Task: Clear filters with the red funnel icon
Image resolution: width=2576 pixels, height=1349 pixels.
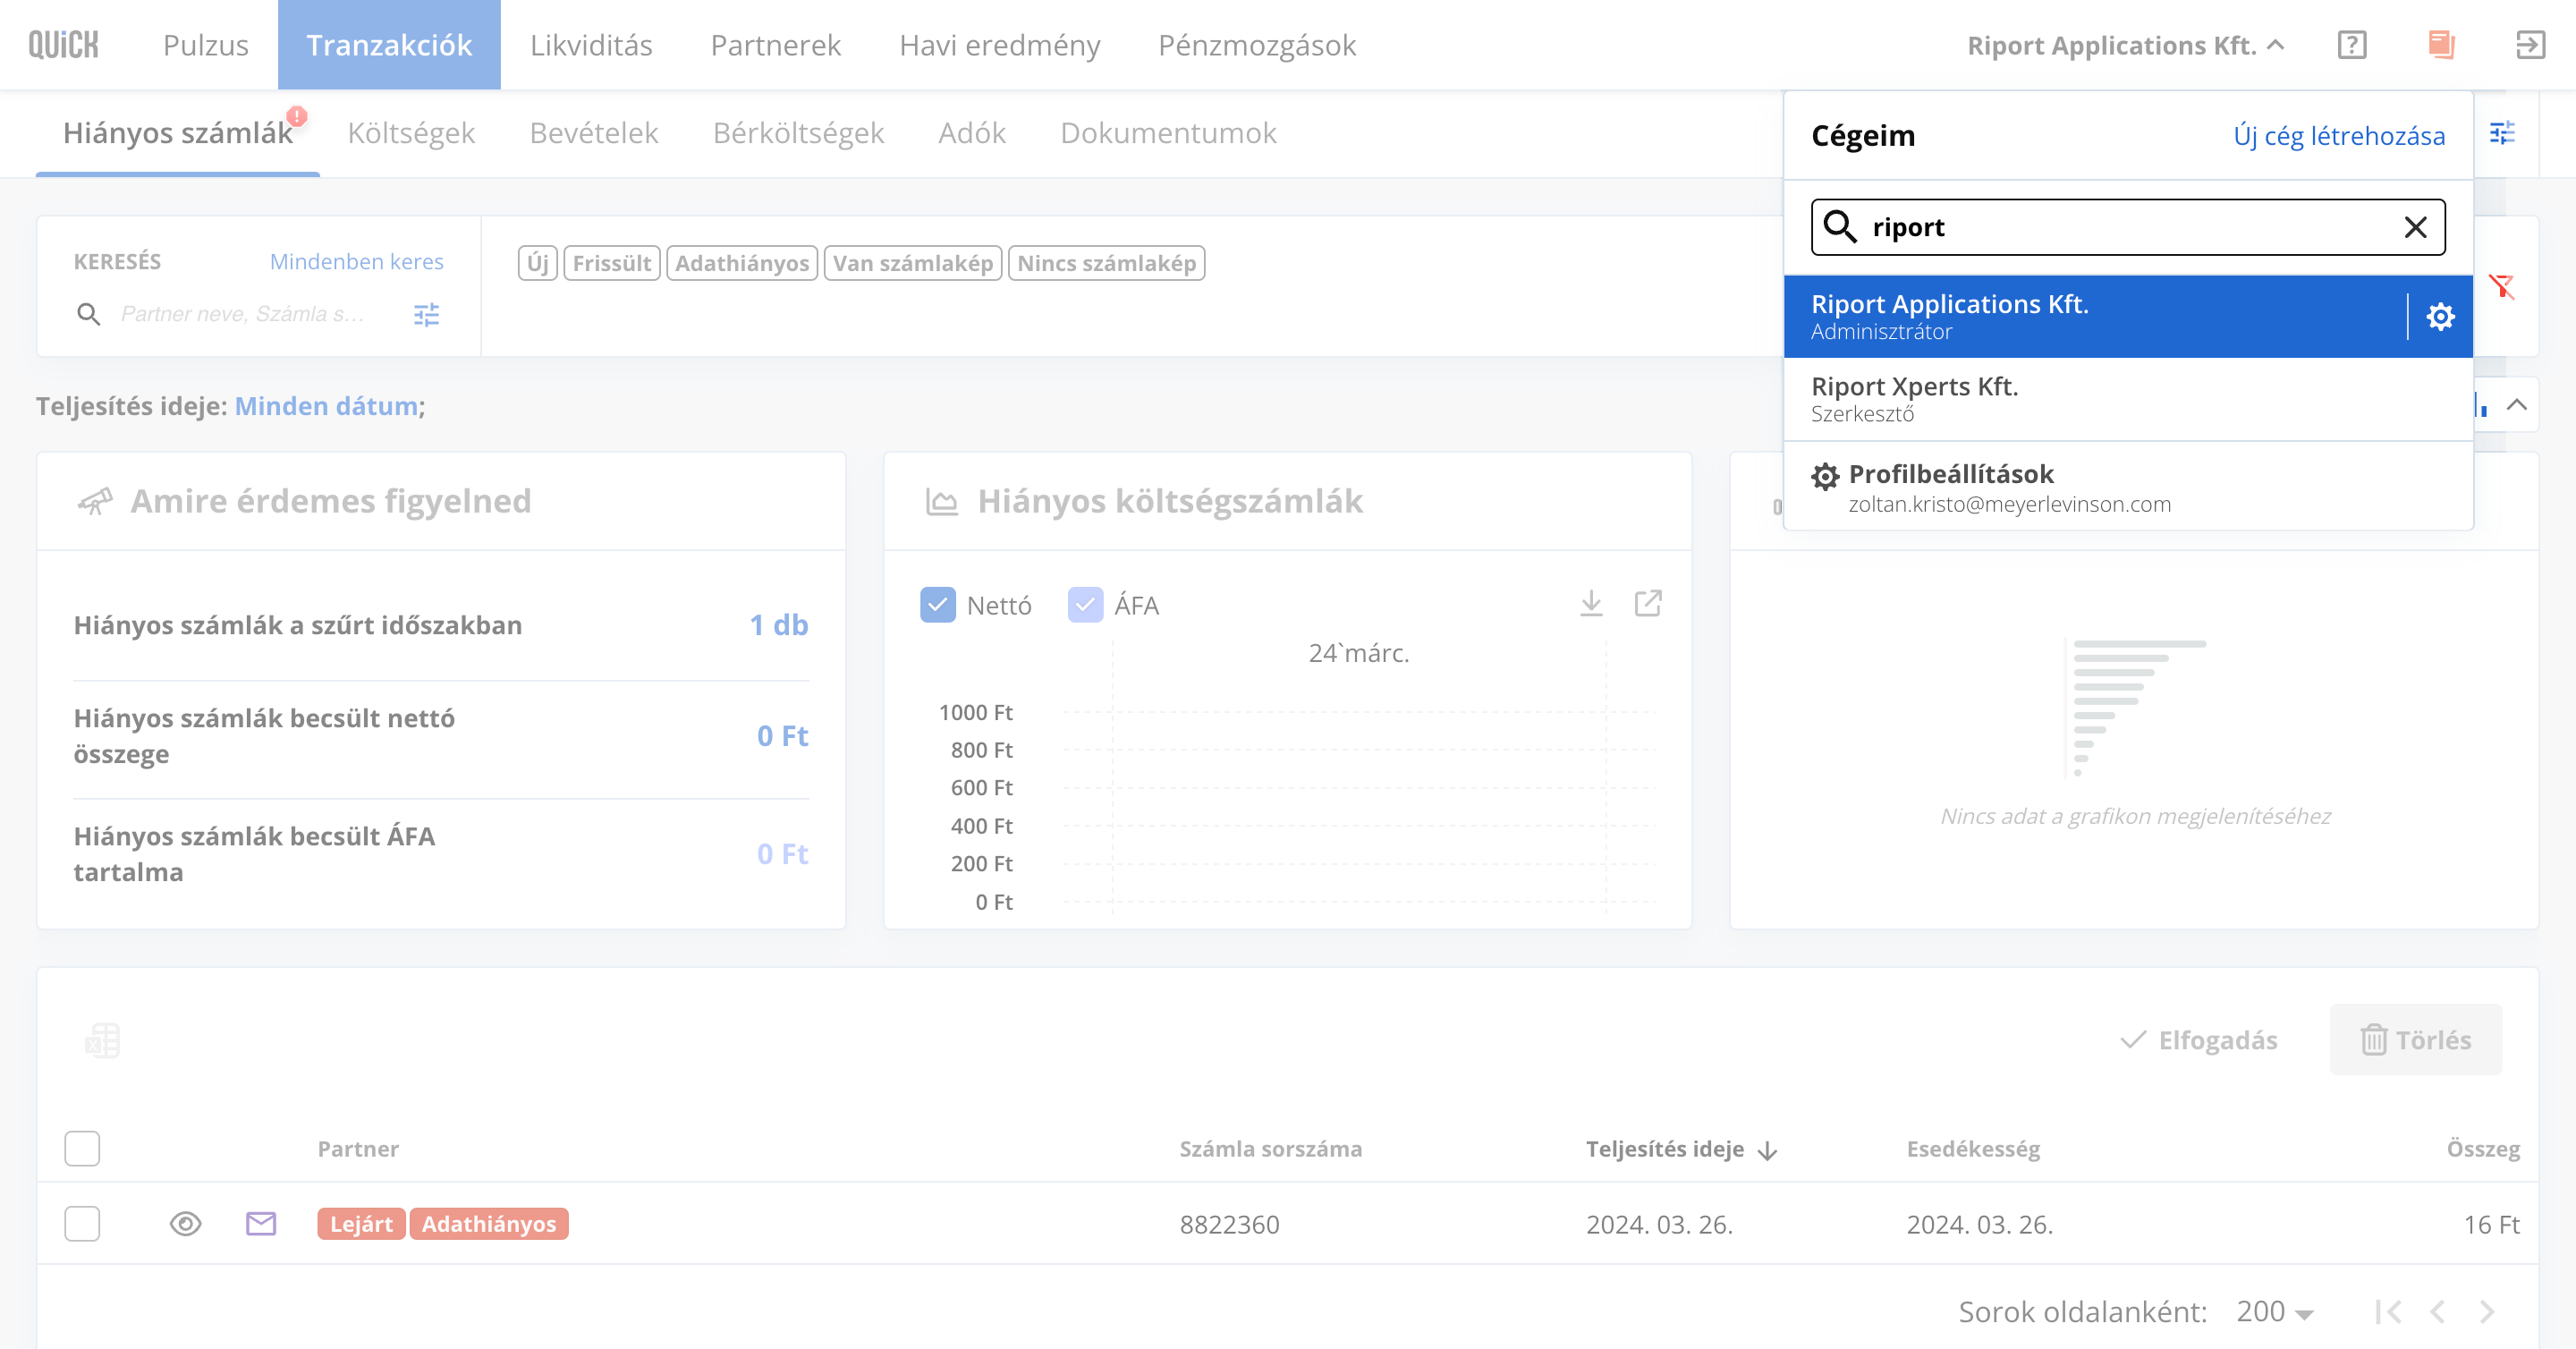Action: point(2502,287)
